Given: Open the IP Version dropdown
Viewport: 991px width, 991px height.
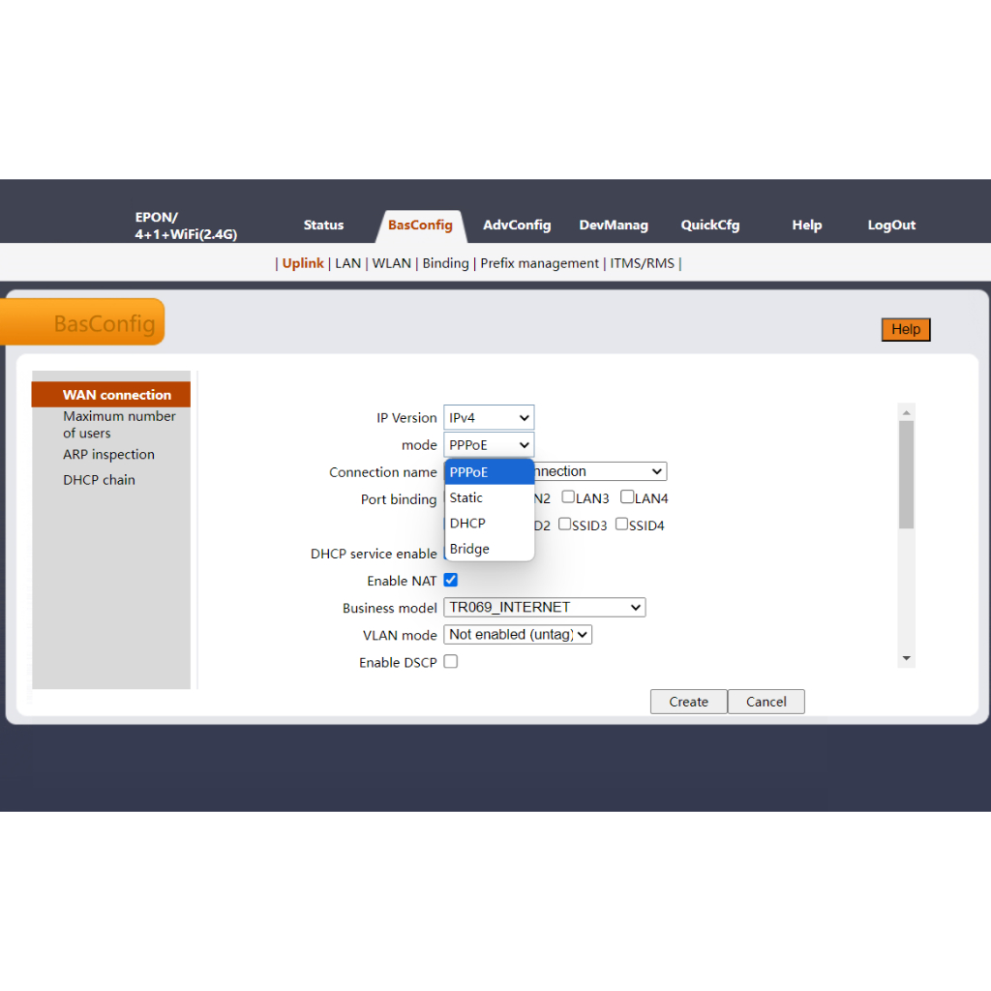Looking at the screenshot, I should tap(489, 418).
